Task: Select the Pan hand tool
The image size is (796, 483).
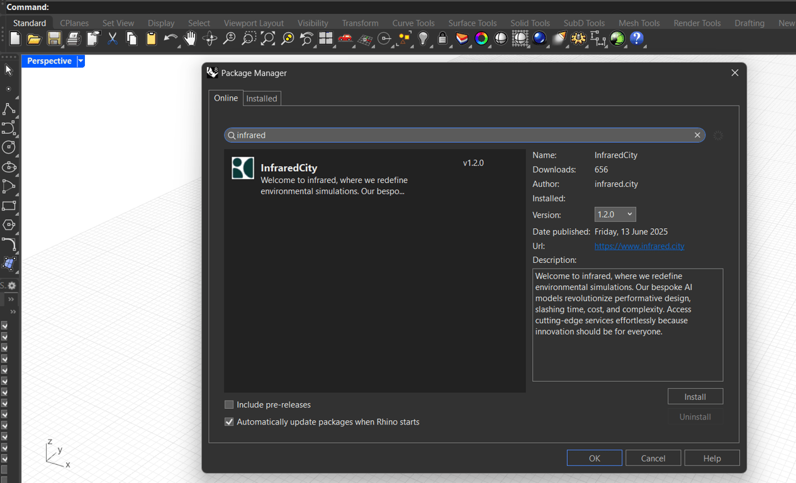Action: click(190, 39)
